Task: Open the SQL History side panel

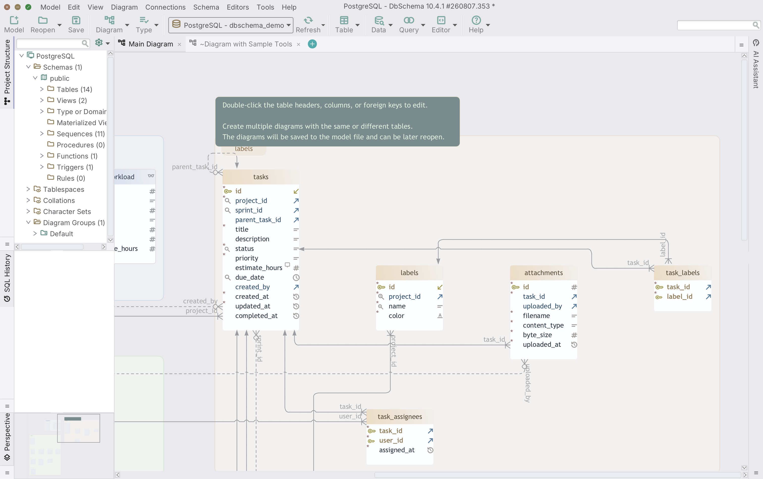Action: coord(7,278)
